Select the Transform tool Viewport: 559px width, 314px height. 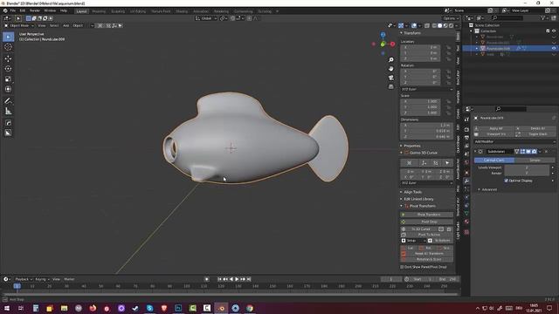pos(8,89)
